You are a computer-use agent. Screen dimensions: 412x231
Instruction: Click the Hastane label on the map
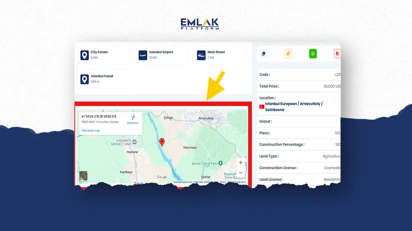(x=132, y=152)
